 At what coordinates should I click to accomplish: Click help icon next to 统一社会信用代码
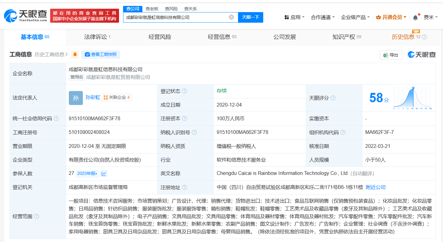tap(56, 119)
